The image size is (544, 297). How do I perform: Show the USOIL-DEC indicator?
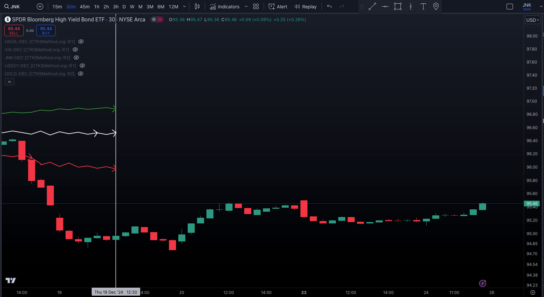pos(81,42)
